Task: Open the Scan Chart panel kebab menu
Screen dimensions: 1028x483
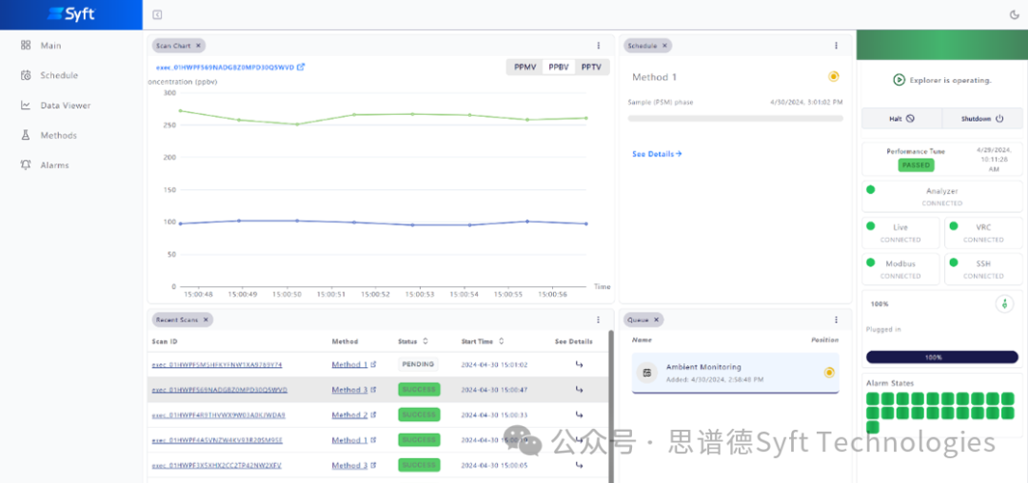Action: tap(599, 46)
